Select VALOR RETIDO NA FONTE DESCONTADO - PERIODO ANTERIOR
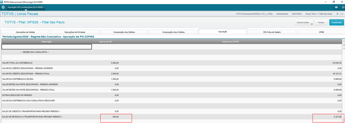 [172, 84]
